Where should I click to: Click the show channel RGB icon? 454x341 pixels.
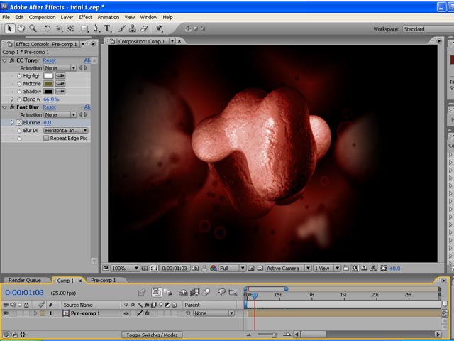[x=214, y=269]
